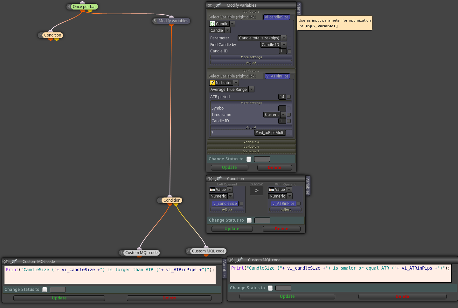Viewport: 458px width, 308px height.
Task: Click the vi_candleSize variable in Variable 1
Action: tap(276, 17)
